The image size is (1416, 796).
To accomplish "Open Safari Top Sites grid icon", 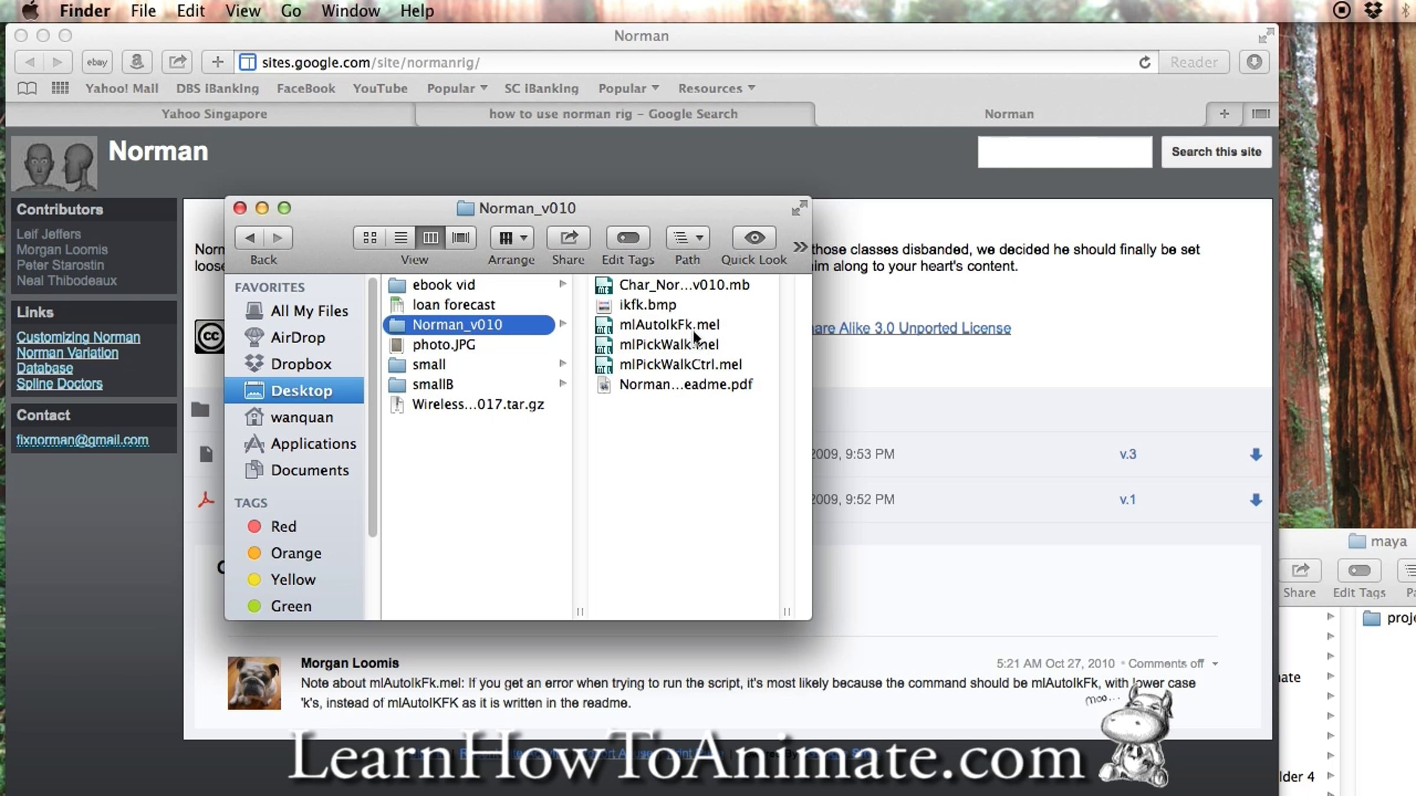I will point(60,88).
